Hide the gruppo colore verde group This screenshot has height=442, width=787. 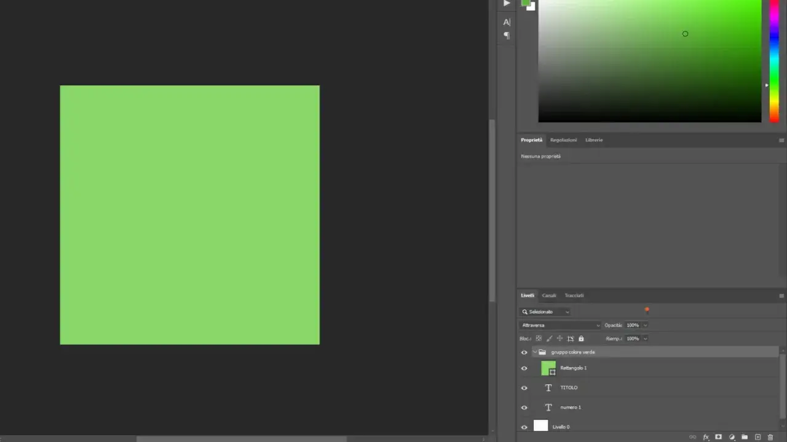pos(524,352)
